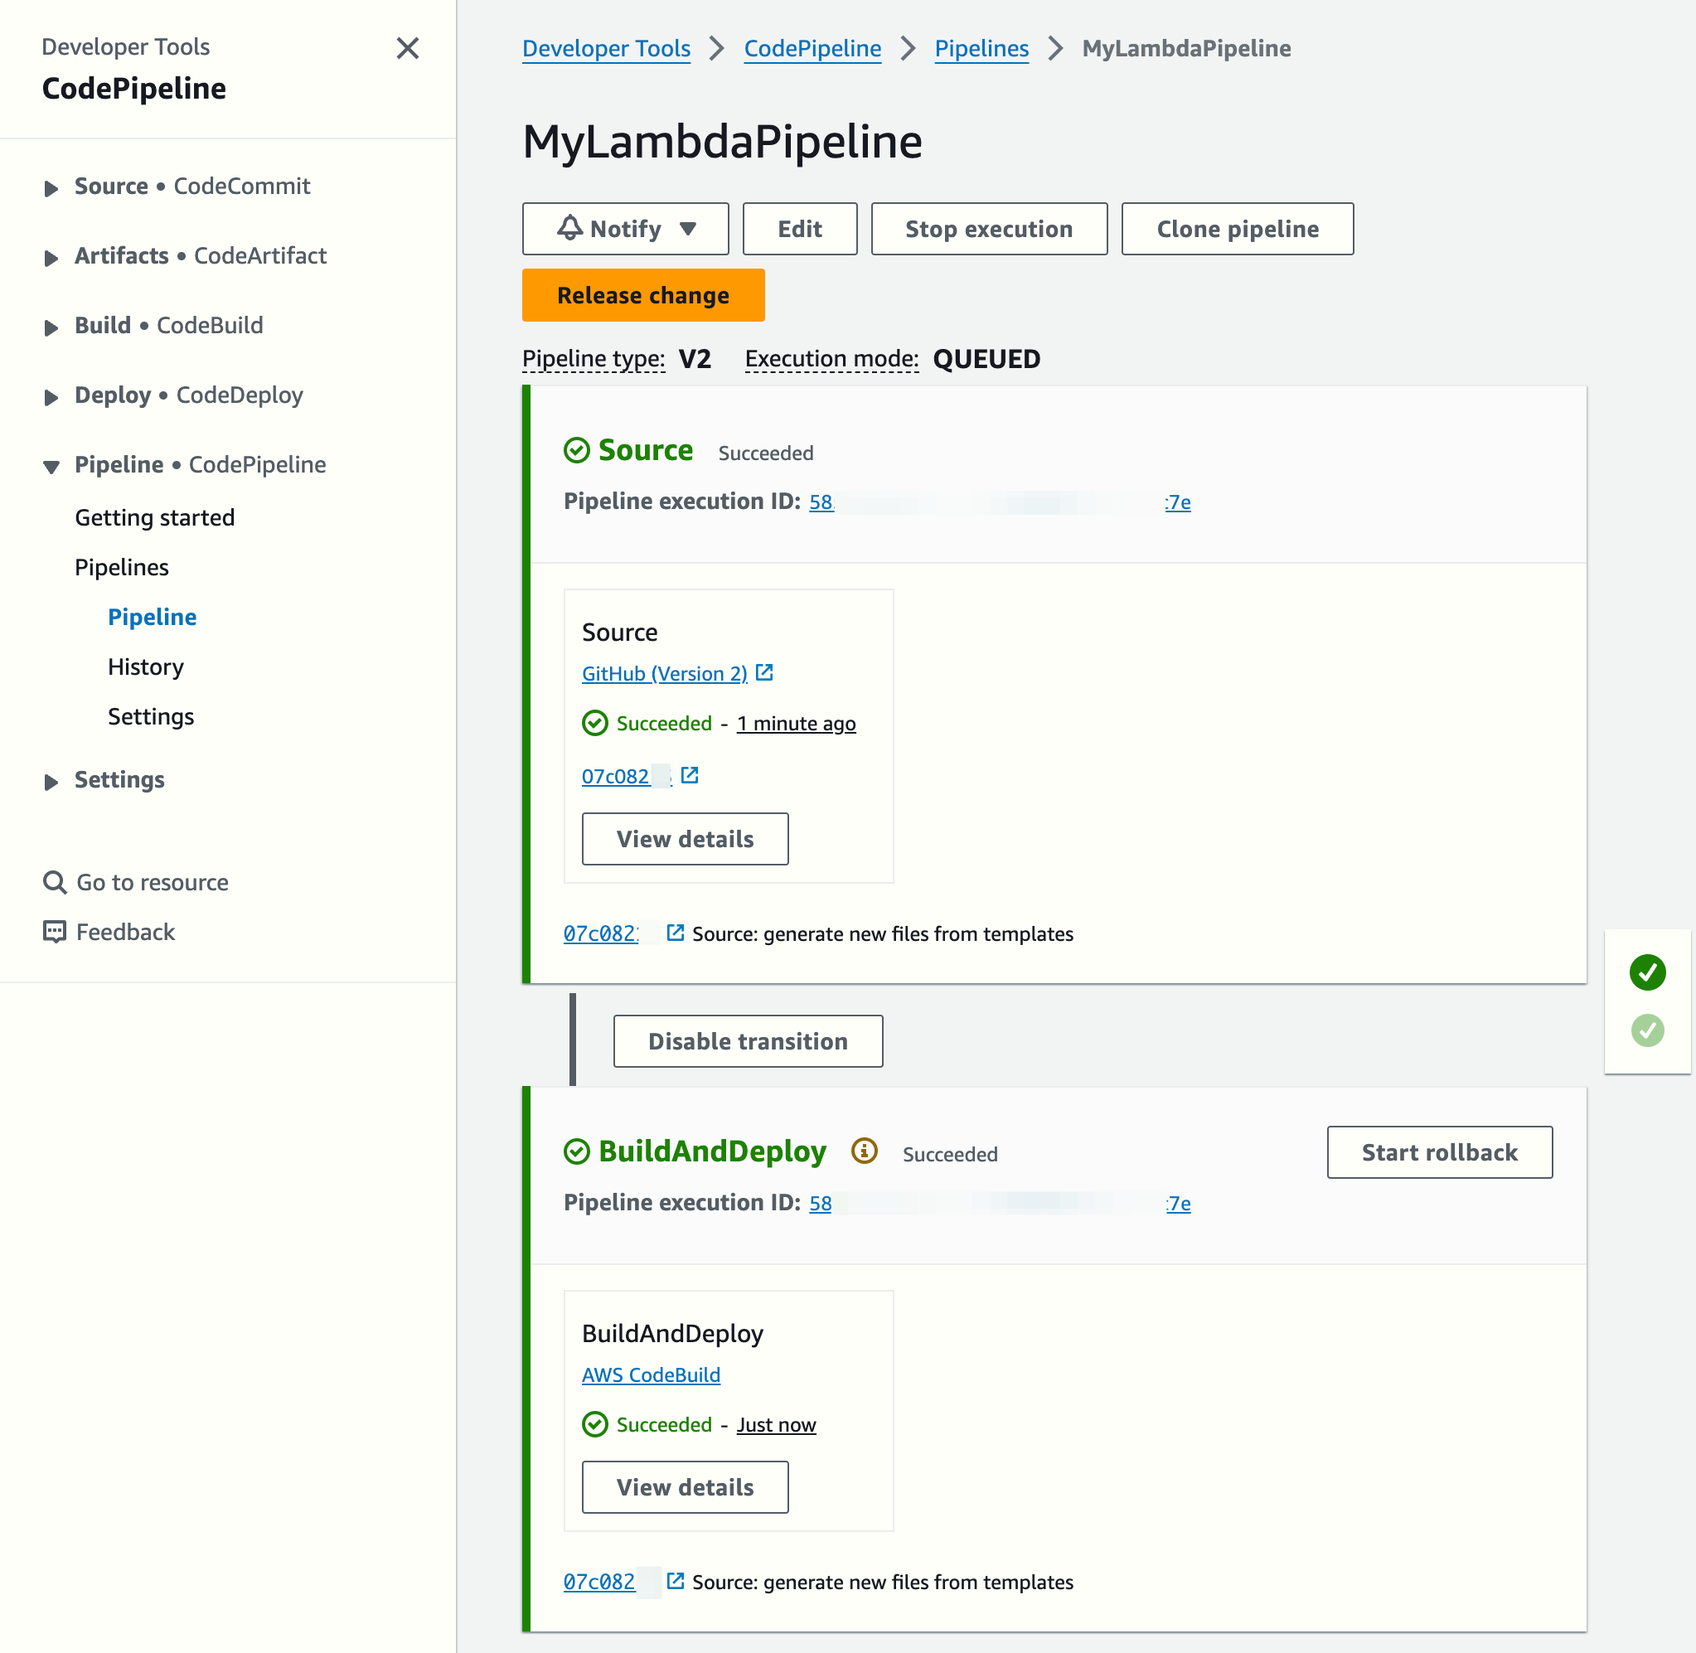The width and height of the screenshot is (1696, 1653).
Task: Open the Notify bell icon
Action: pos(572,228)
